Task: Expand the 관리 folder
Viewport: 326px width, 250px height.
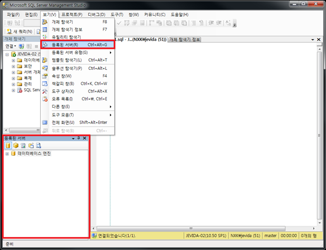Action: [x=14, y=84]
